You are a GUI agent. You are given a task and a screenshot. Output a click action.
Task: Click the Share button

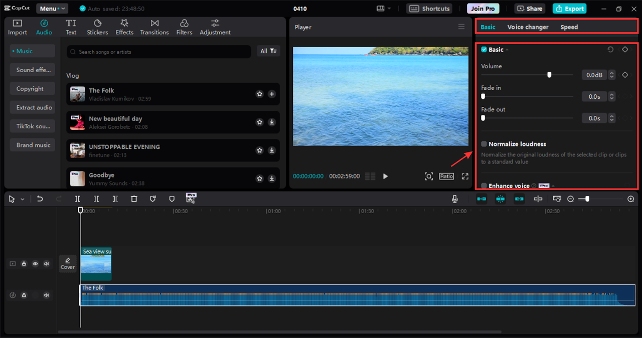(x=530, y=9)
